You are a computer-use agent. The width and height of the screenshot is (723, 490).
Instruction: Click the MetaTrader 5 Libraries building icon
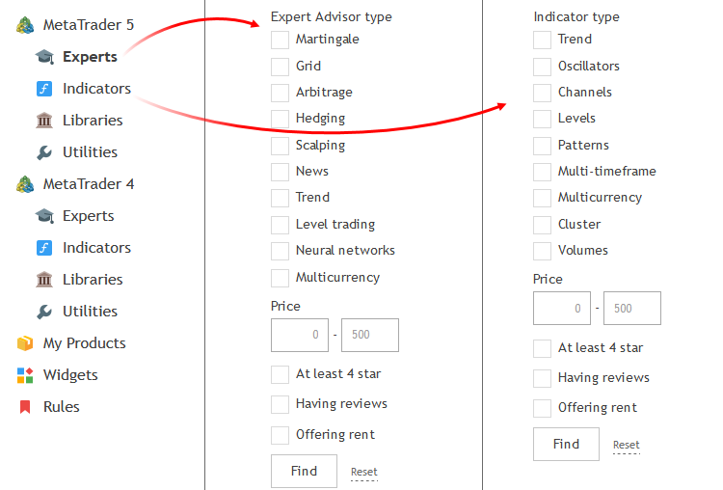pyautogui.click(x=44, y=121)
